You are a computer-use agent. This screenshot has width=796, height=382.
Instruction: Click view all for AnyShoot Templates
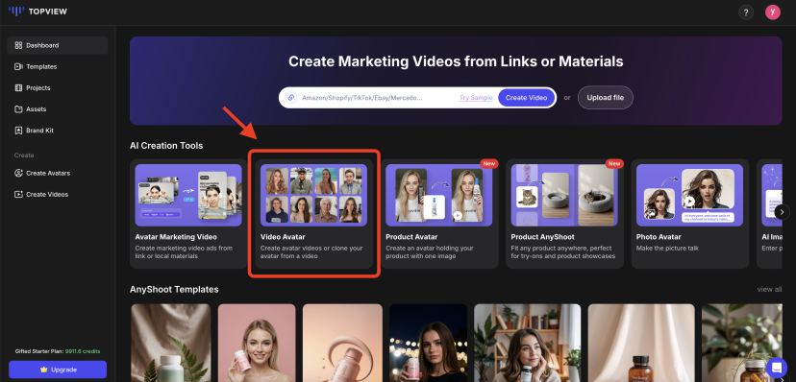(769, 289)
